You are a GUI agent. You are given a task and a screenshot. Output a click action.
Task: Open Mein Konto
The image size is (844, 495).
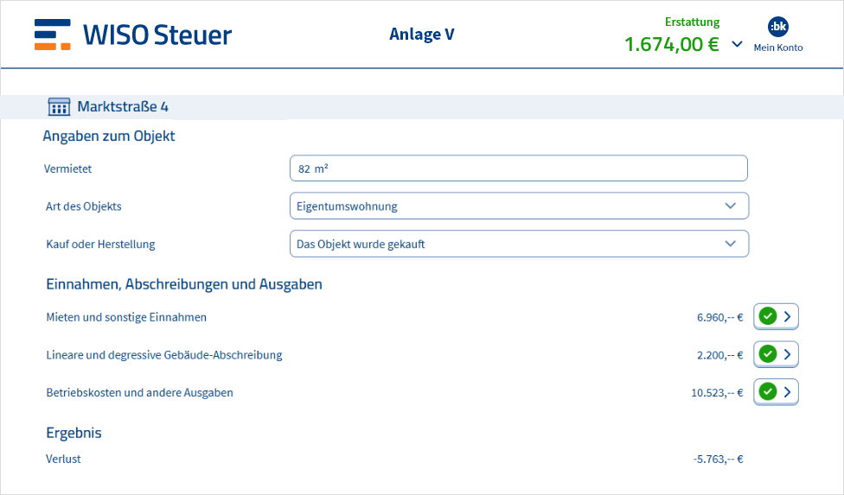click(x=777, y=48)
